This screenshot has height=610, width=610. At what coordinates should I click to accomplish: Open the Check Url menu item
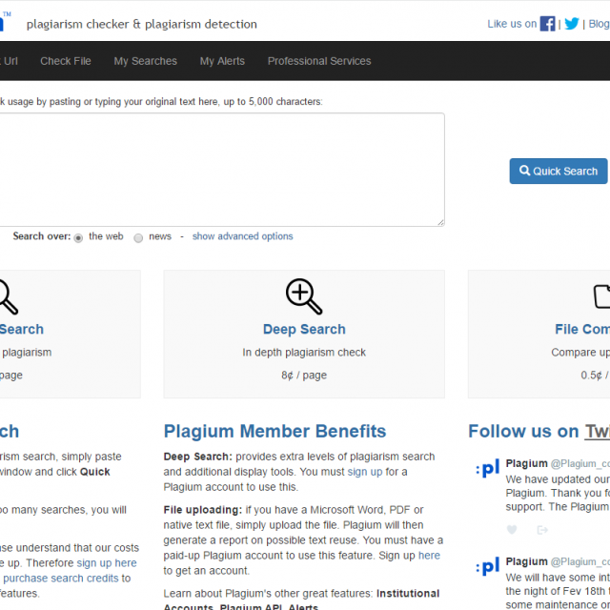tap(9, 61)
